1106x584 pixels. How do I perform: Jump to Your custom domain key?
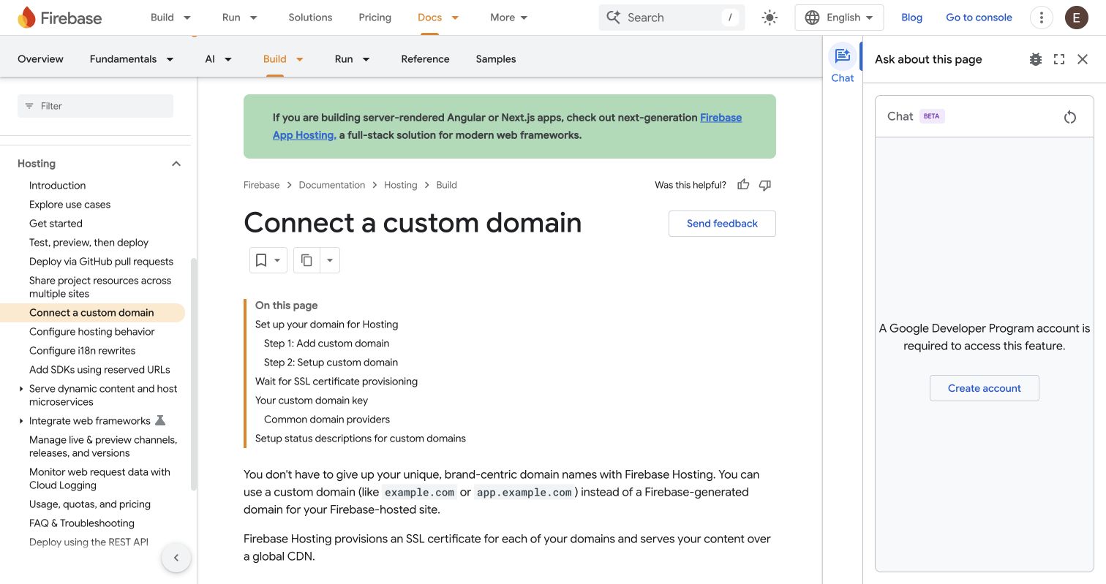(312, 401)
